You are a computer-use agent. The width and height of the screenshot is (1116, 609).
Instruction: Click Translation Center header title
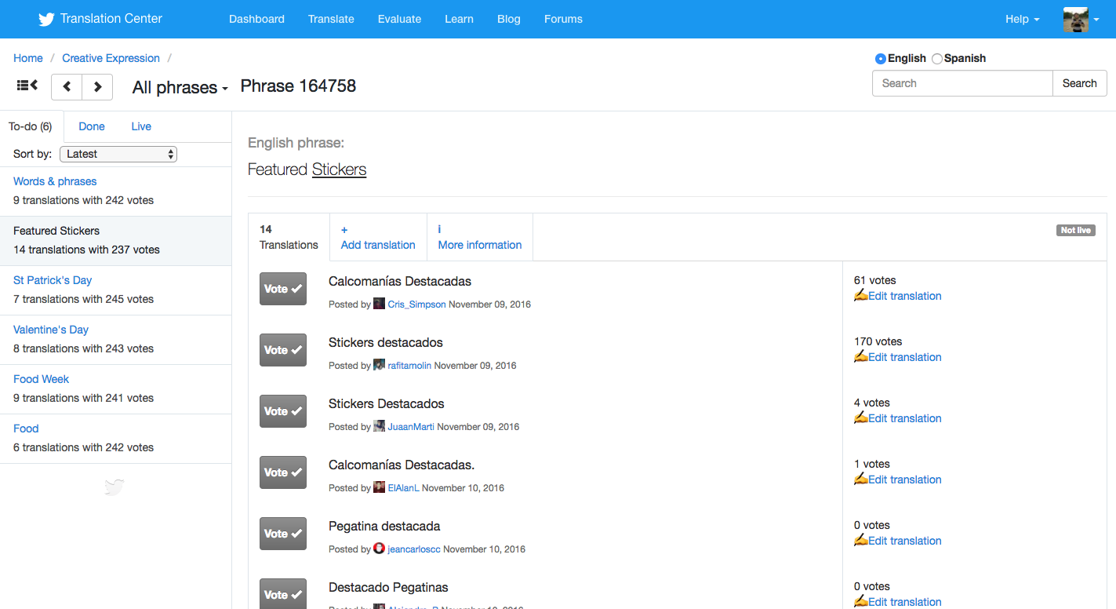[x=111, y=19]
